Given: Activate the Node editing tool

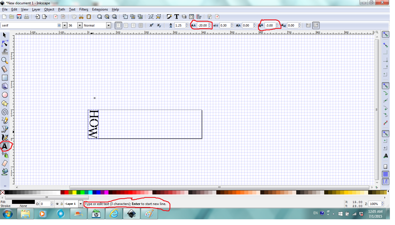Looking at the screenshot, I should click(x=5, y=43).
